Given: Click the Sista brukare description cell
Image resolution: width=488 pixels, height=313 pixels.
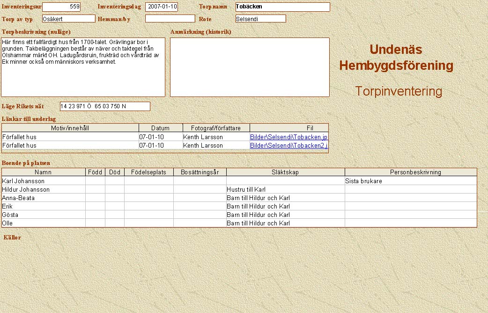Looking at the screenshot, I should 410,181.
